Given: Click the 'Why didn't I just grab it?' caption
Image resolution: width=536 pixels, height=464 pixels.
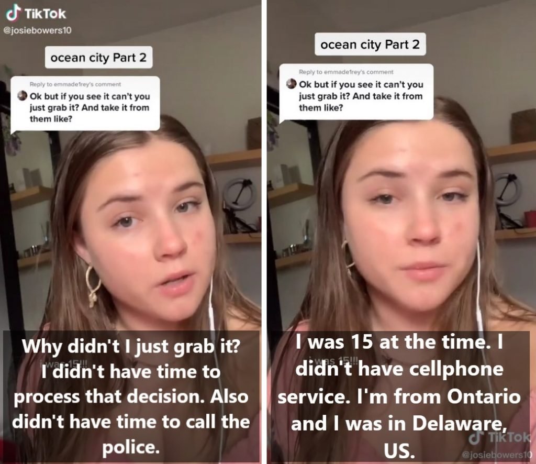Looking at the screenshot, I should 131,346.
